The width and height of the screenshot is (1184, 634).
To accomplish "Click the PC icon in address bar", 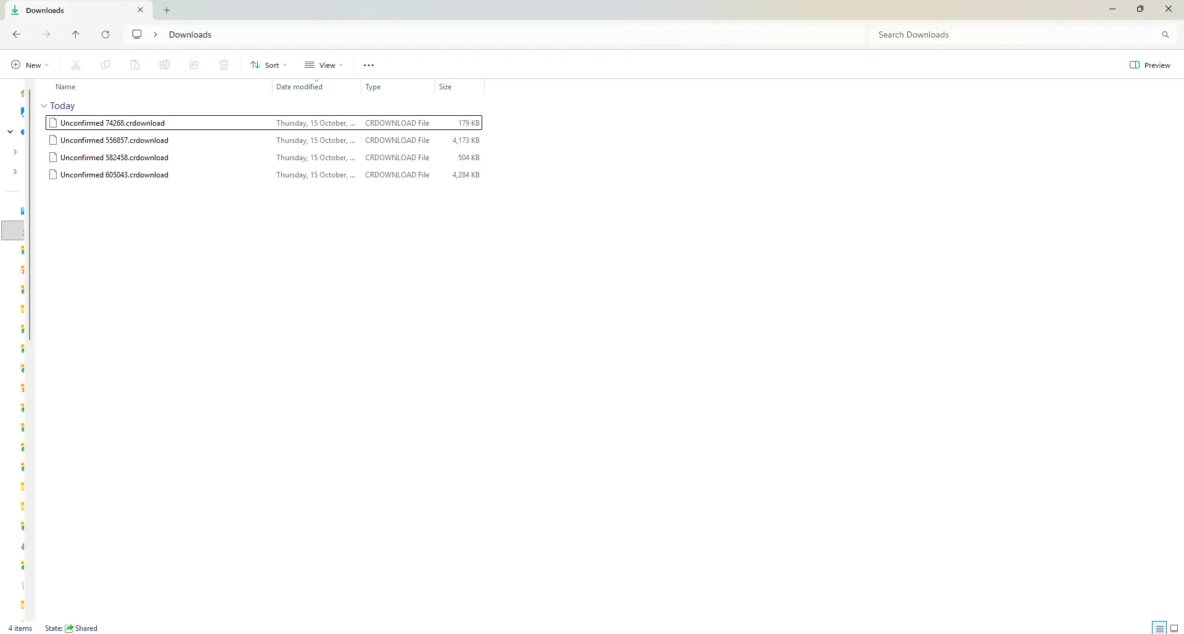I will pyautogui.click(x=137, y=35).
